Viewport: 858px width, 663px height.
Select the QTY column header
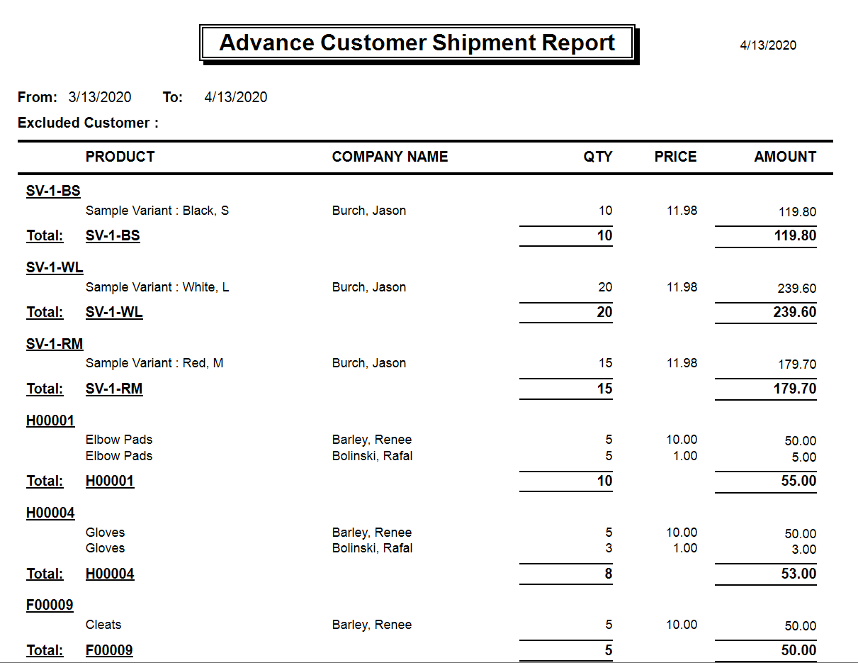point(598,157)
